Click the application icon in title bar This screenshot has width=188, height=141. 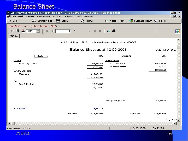pos(8,13)
